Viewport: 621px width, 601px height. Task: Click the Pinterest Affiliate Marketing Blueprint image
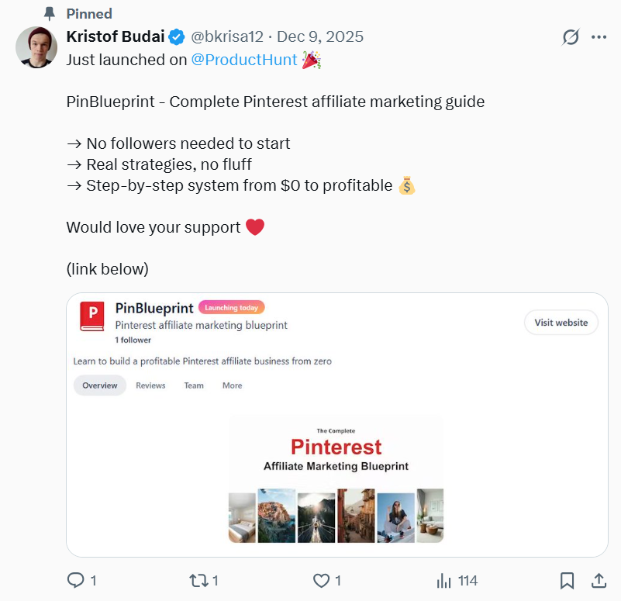[336, 478]
